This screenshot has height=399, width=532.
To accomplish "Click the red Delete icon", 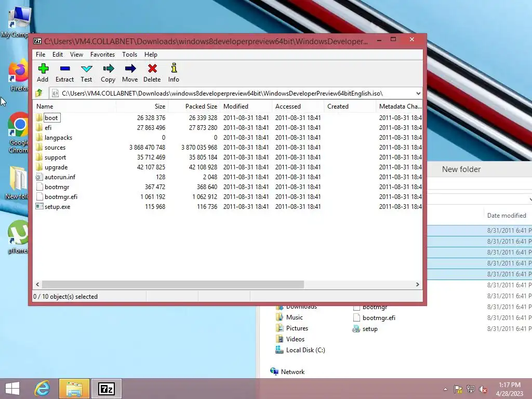I will pyautogui.click(x=152, y=69).
